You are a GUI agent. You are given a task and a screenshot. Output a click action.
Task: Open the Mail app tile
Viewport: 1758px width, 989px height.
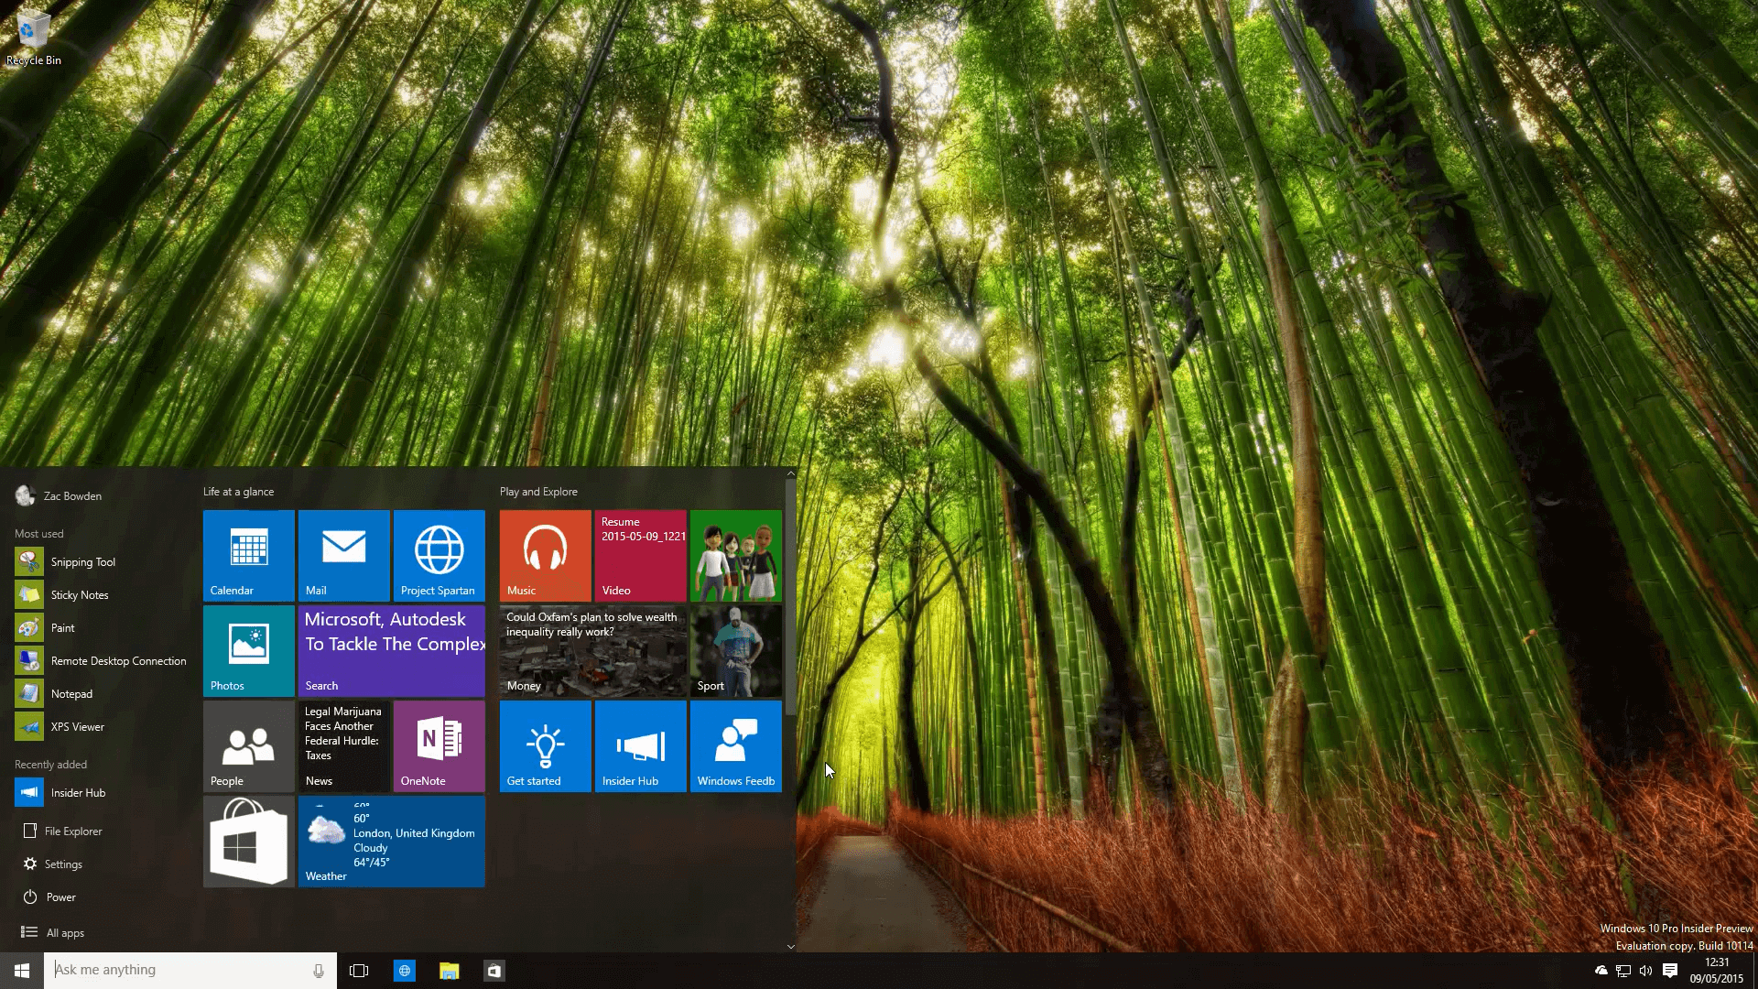pos(343,554)
